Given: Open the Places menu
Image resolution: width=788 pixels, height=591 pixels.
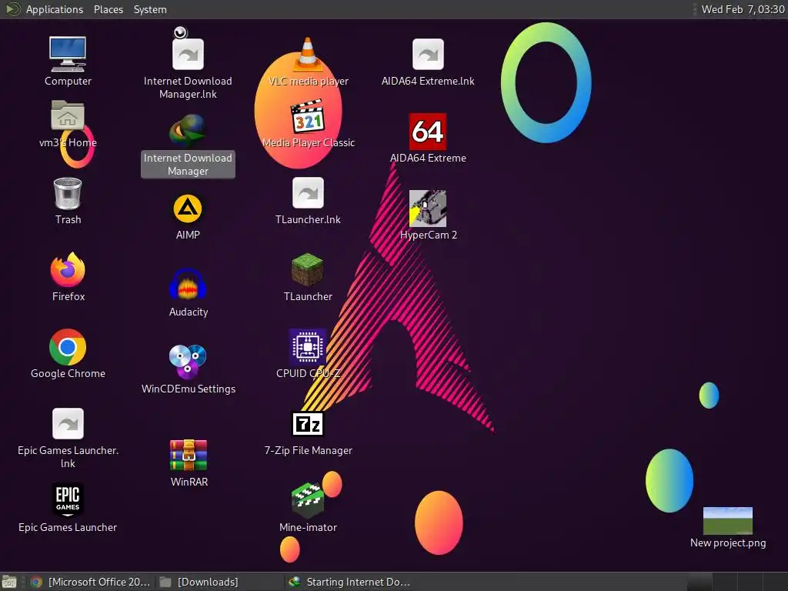Looking at the screenshot, I should click(109, 9).
